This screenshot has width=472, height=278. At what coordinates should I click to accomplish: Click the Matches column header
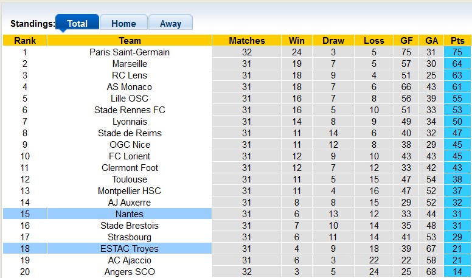click(247, 41)
